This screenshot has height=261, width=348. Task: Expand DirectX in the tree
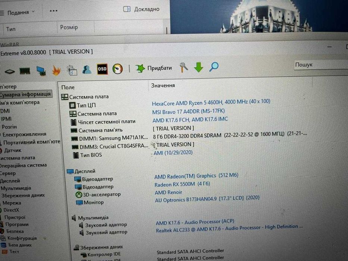click(x=11, y=210)
